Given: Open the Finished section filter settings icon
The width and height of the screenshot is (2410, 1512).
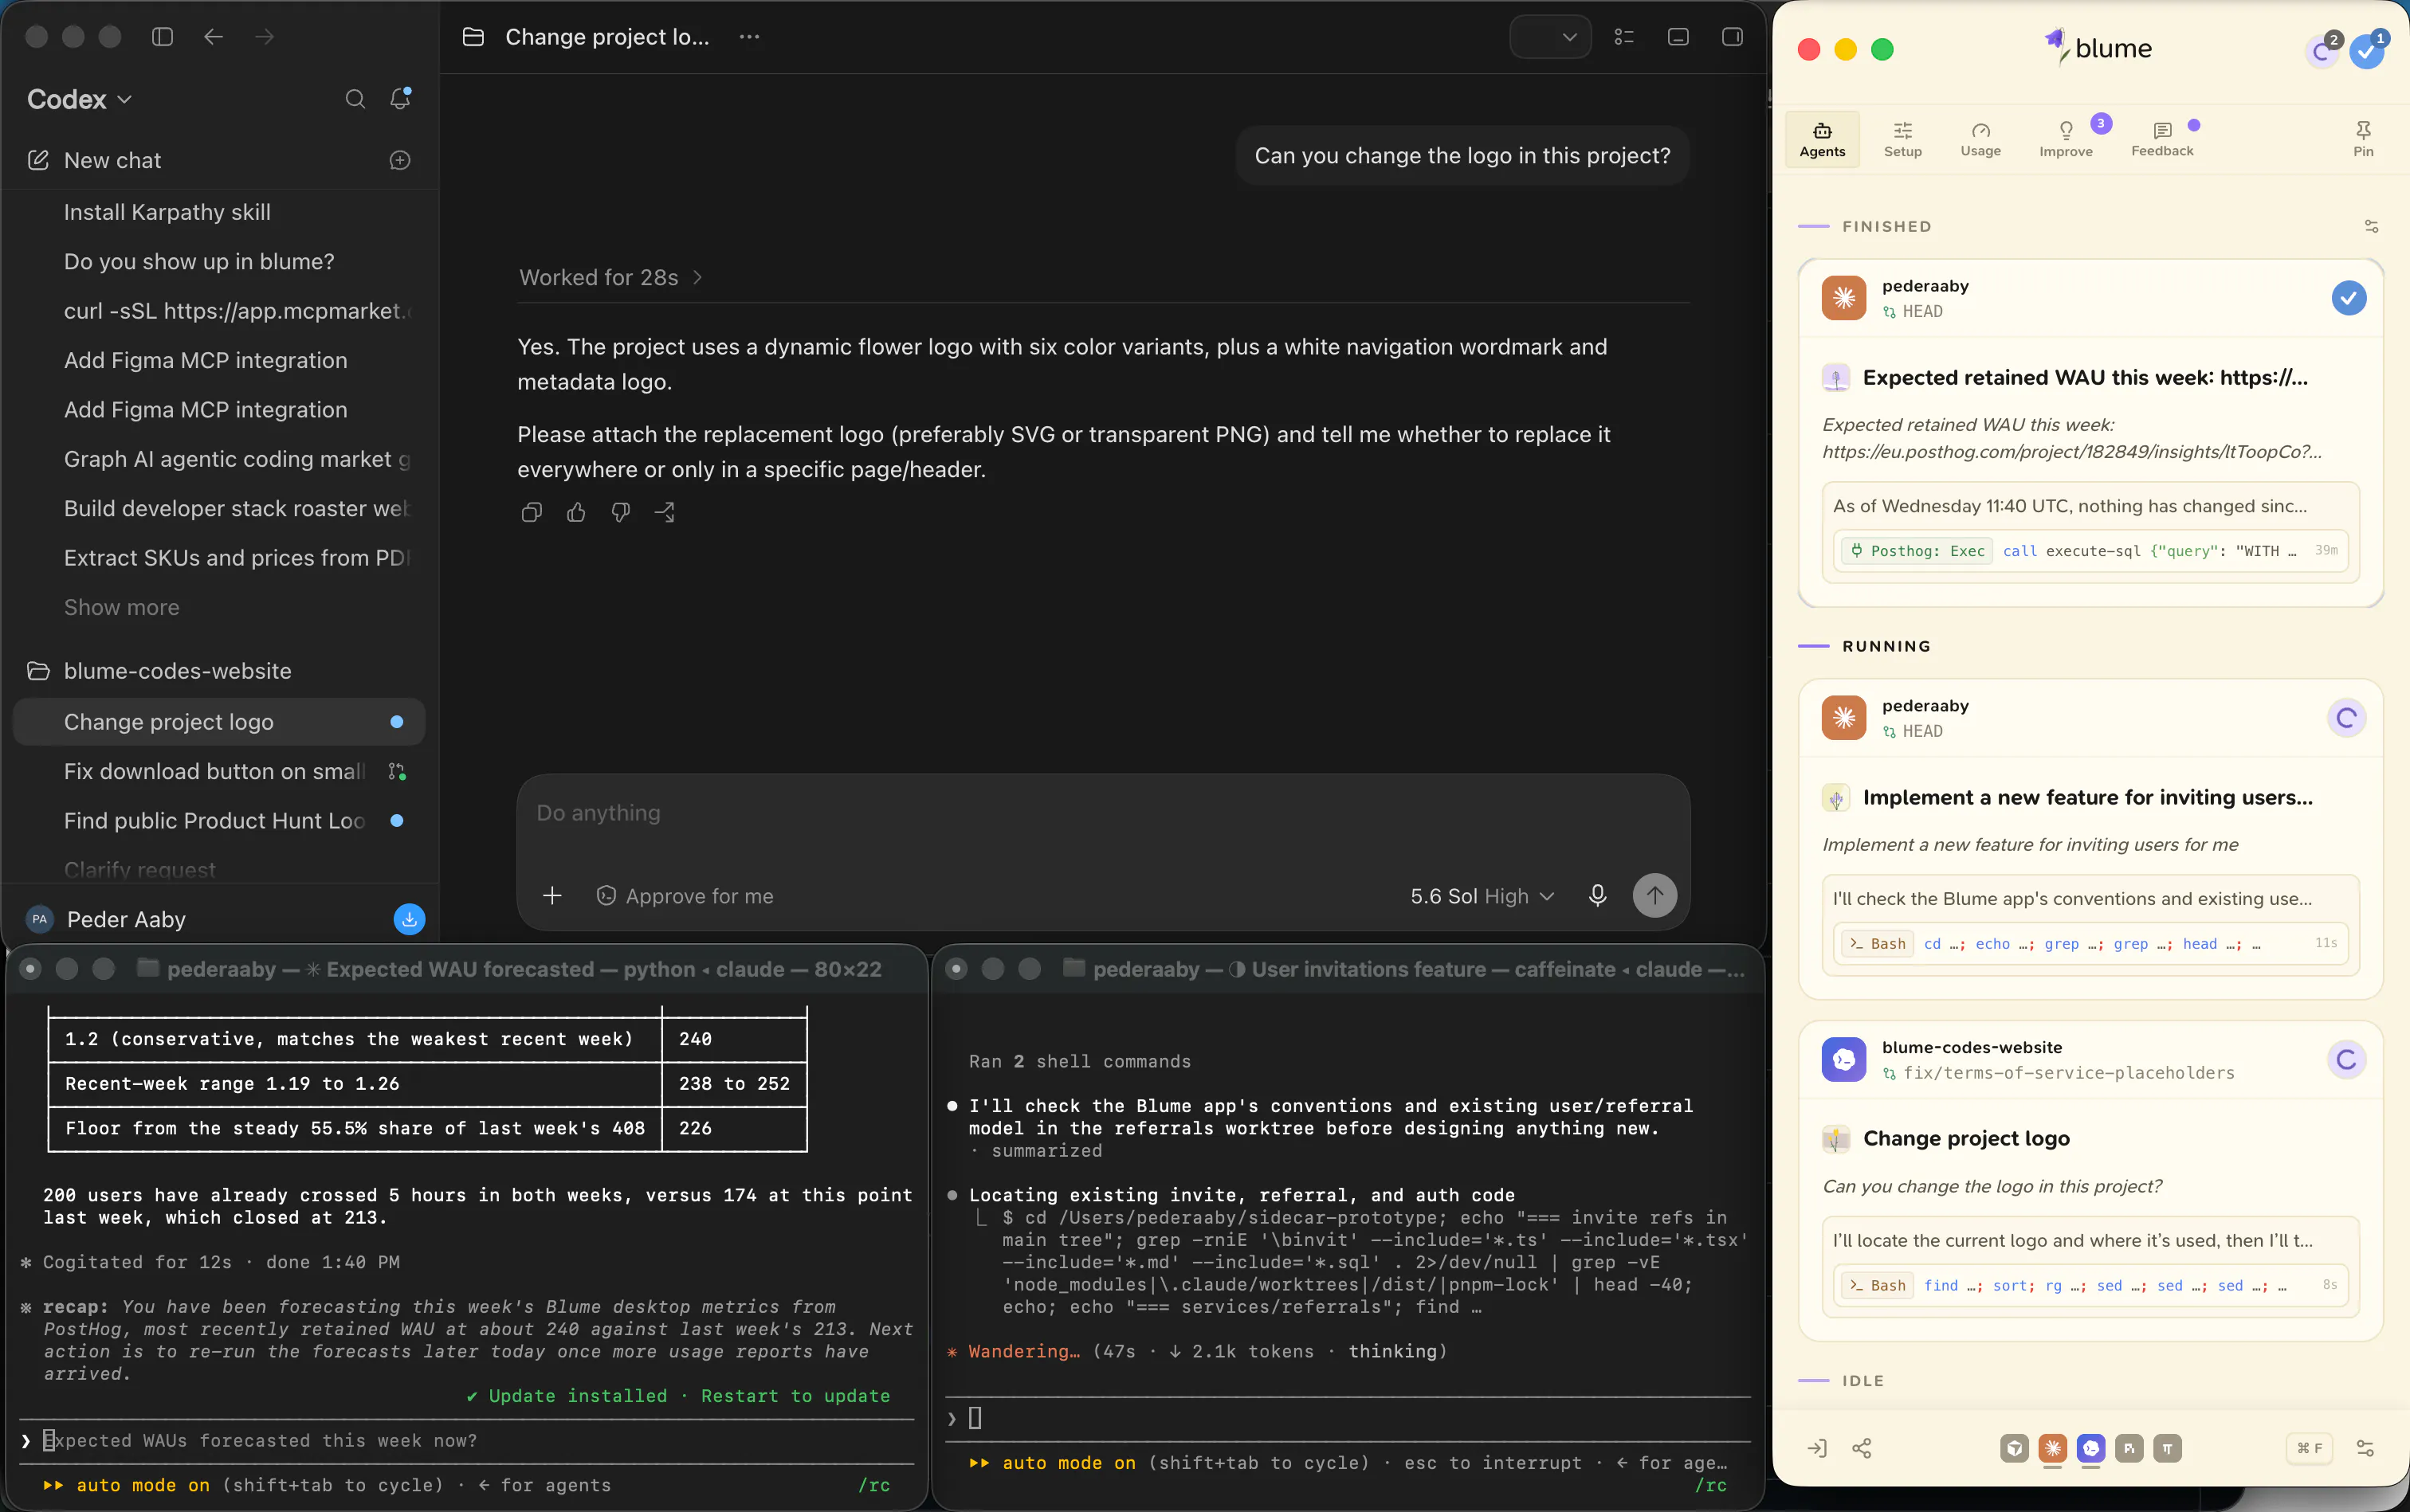Looking at the screenshot, I should click(2371, 227).
